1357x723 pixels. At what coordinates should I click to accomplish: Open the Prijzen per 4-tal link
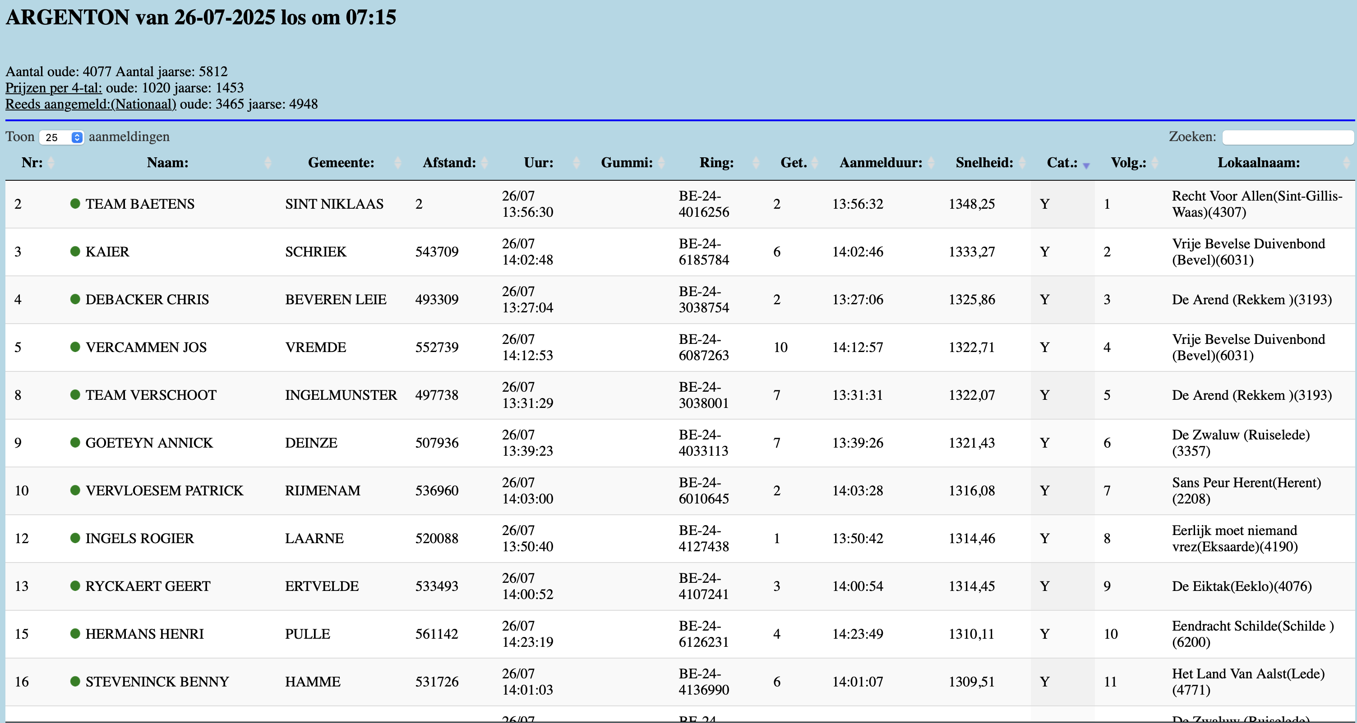53,87
